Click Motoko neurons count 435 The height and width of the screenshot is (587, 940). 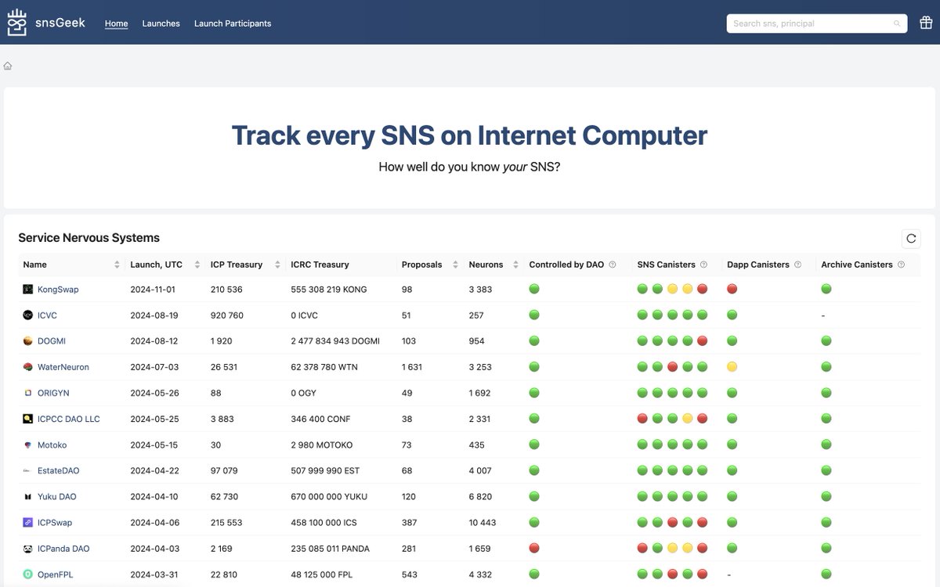pos(476,445)
